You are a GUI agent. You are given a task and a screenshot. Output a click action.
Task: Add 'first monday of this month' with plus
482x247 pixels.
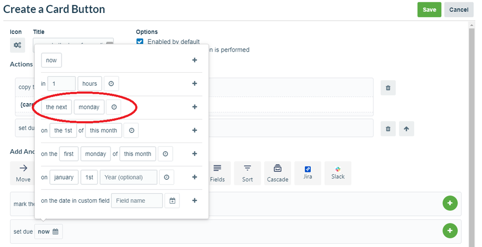pos(194,154)
